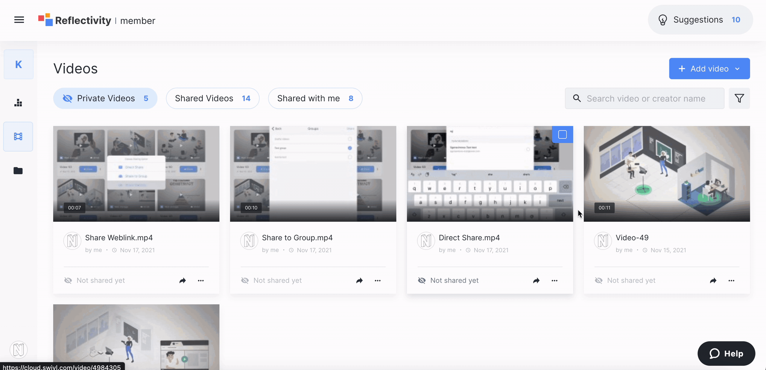
Task: Open the Suggestions button
Action: coord(700,20)
